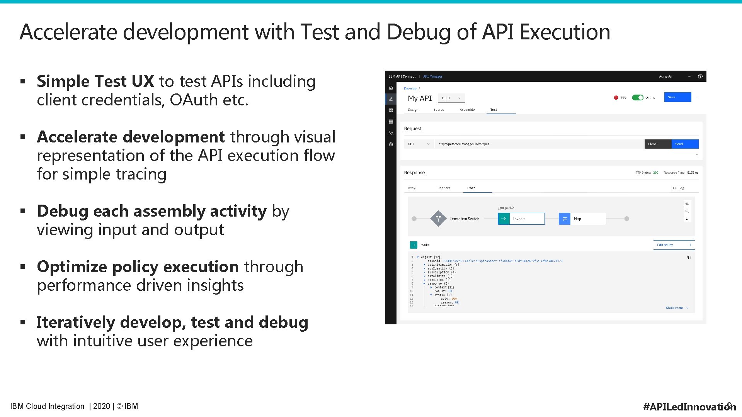This screenshot has width=742, height=417.
Task: Collapse the response node in JSON tree
Action: [424, 283]
